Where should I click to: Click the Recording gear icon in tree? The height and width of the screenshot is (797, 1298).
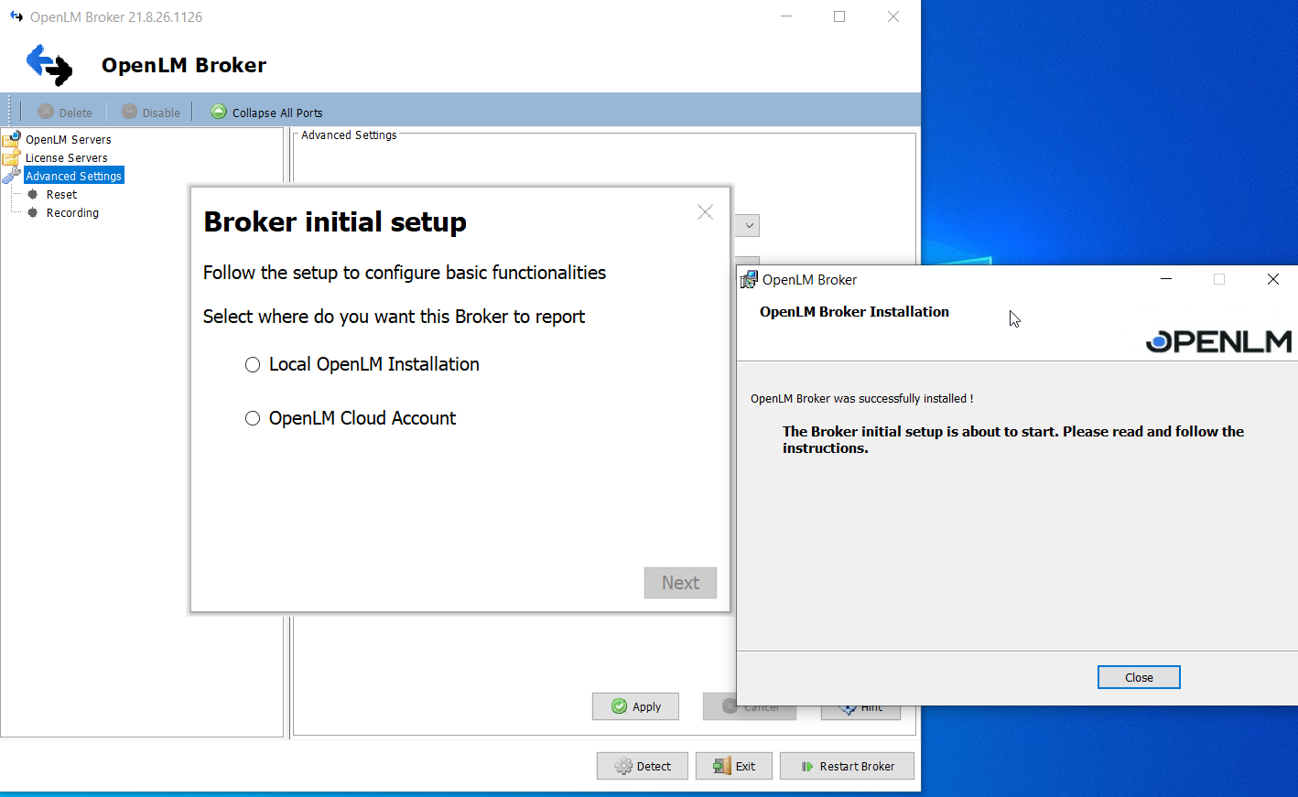(x=33, y=212)
